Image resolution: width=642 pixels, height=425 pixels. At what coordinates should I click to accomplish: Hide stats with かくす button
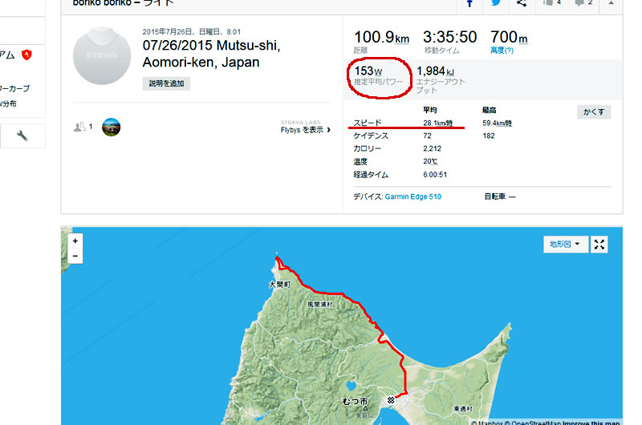tap(594, 111)
